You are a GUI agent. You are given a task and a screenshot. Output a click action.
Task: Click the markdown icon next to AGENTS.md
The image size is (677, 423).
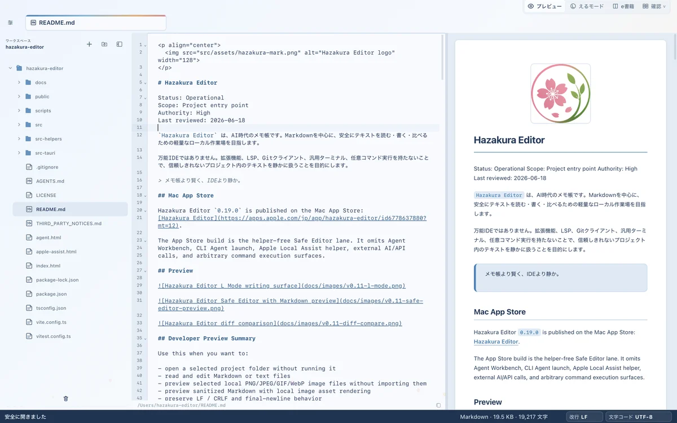pyautogui.click(x=30, y=181)
